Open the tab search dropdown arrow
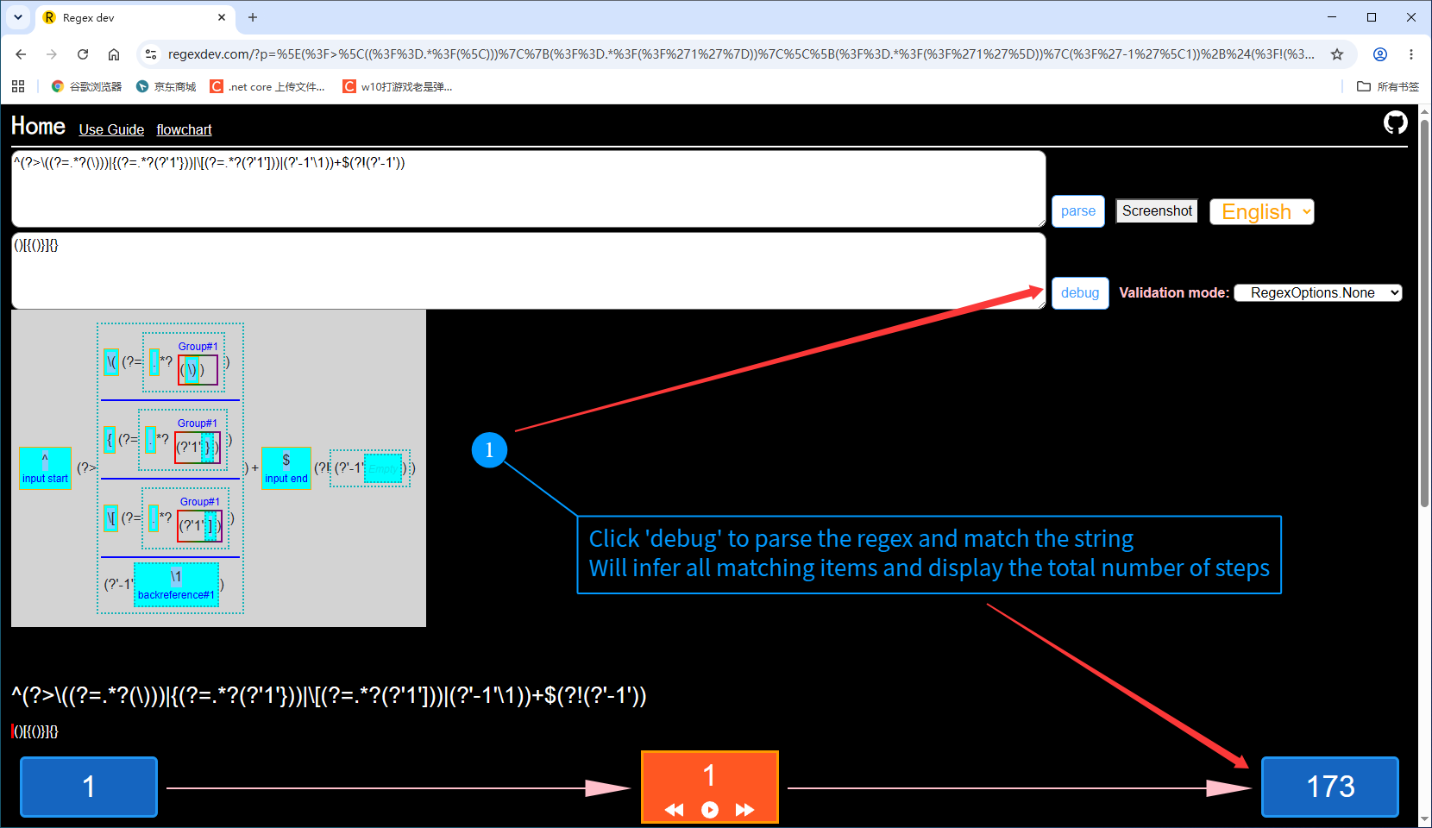Viewport: 1432px width, 828px height. [x=18, y=17]
